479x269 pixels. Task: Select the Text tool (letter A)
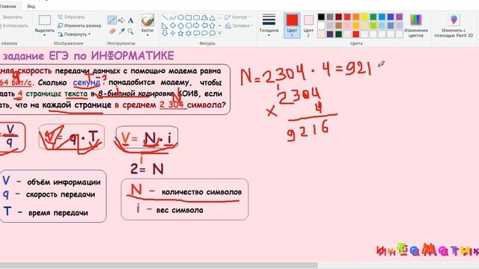(x=131, y=20)
